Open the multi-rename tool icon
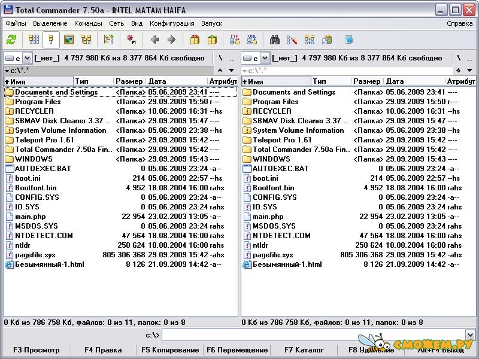This screenshot has height=359, width=479. pos(292,39)
